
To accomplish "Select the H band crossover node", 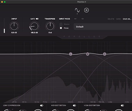I will click(x=105, y=54).
